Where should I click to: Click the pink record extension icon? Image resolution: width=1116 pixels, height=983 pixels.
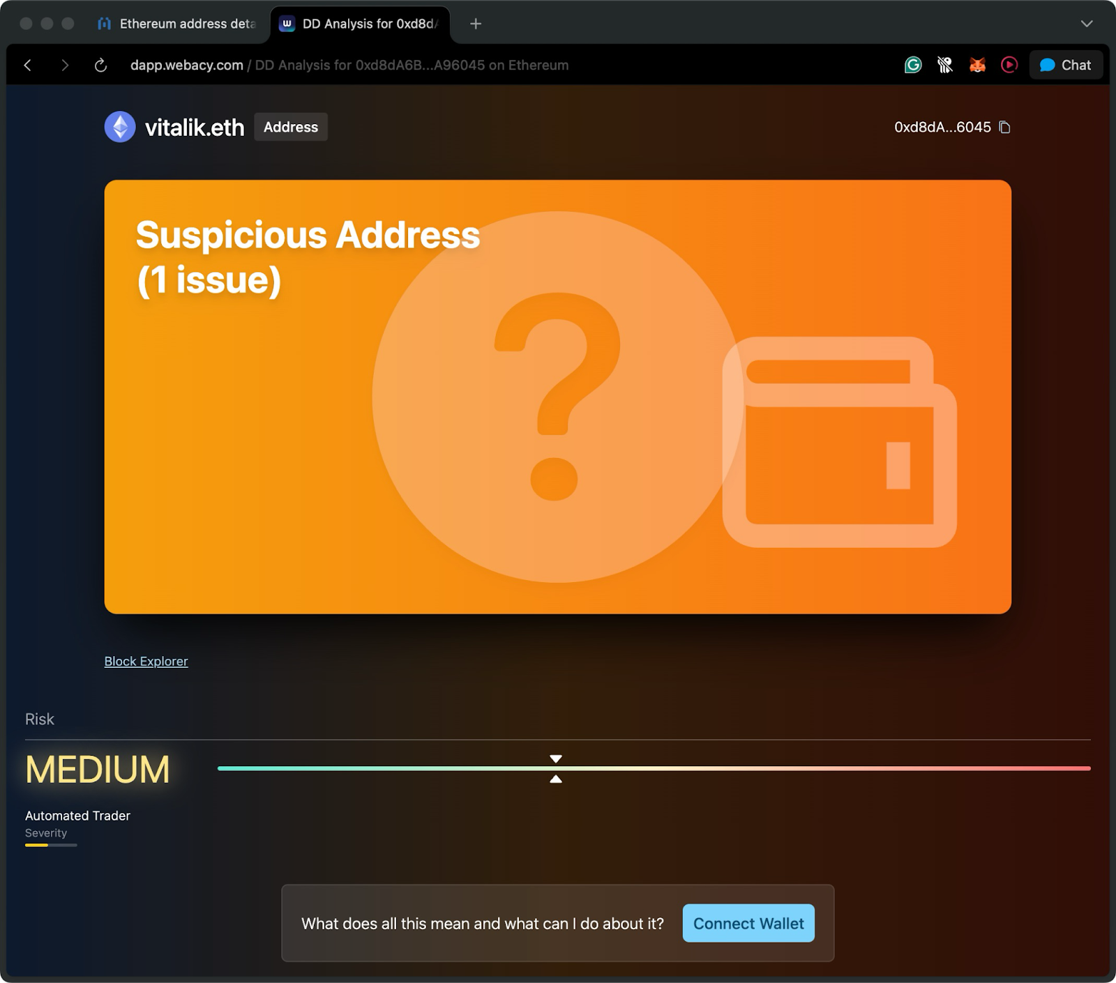click(x=1009, y=65)
